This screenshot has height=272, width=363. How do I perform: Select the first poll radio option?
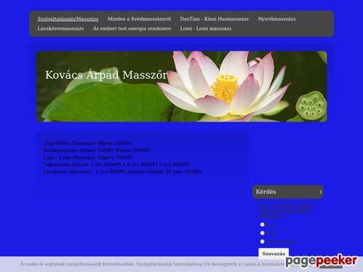click(262, 224)
